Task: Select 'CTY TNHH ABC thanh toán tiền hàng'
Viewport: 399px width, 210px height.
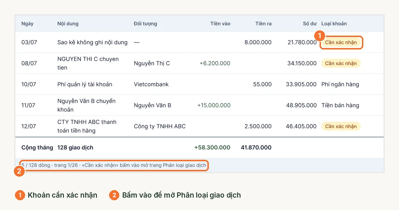Action: [x=87, y=126]
